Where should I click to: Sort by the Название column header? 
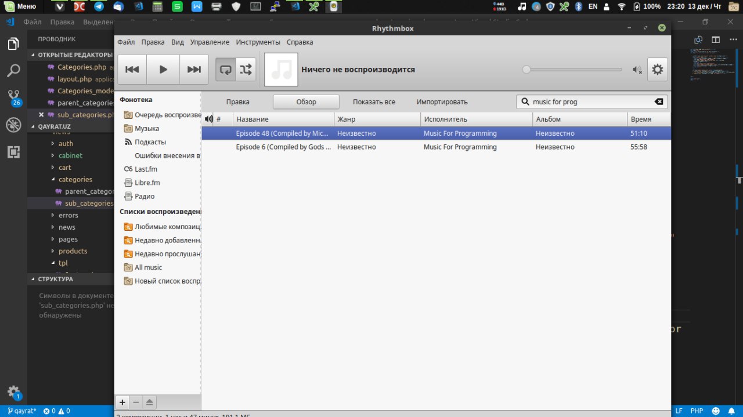(284, 119)
